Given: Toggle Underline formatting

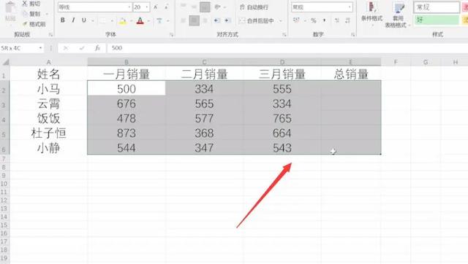Looking at the screenshot, I should pyautogui.click(x=84, y=20).
